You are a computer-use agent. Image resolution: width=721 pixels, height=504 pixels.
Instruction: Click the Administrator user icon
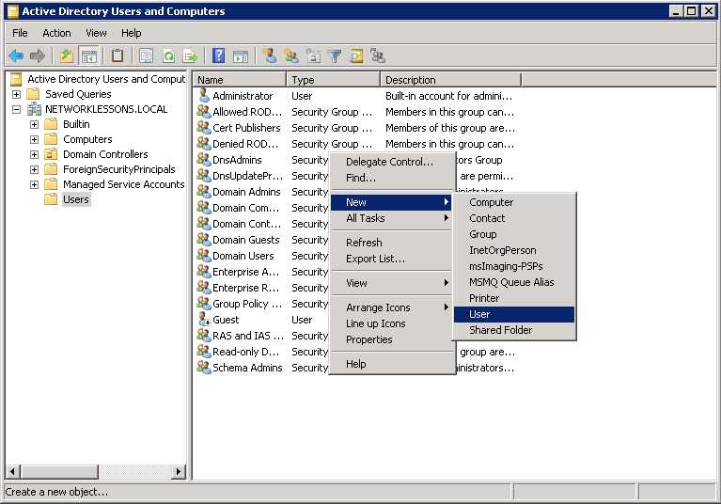point(204,95)
